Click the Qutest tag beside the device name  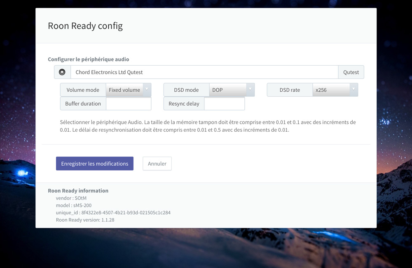pyautogui.click(x=351, y=72)
